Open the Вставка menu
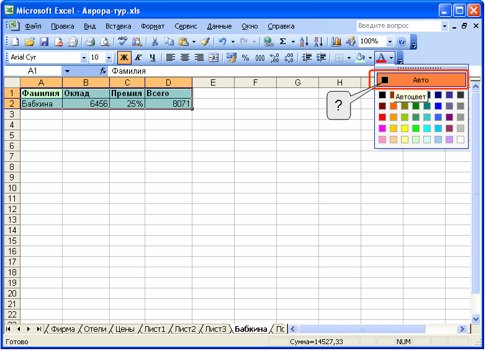The height and width of the screenshot is (351, 486). point(118,26)
